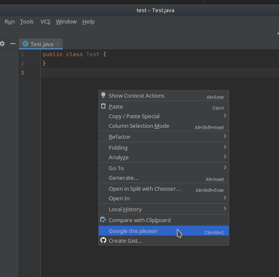Expand the Refactor submenu
Image resolution: width=279 pixels, height=277 pixels.
164,137
